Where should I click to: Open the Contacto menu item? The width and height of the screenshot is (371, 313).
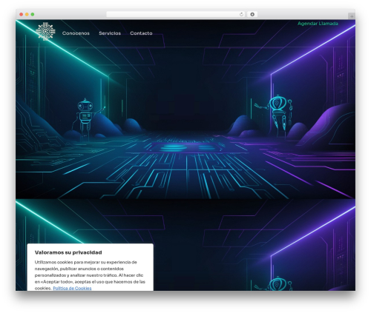click(141, 33)
